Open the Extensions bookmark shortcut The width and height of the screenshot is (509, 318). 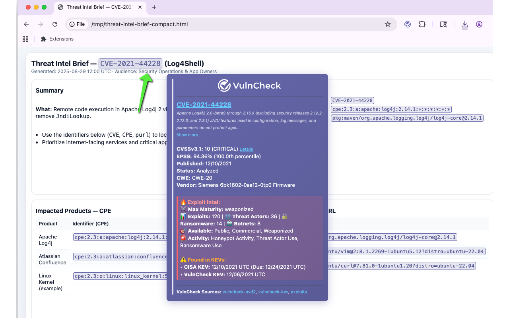click(x=57, y=39)
